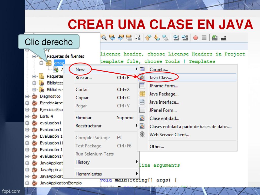Viewport: 260px width, 195px height.
Task: Choose Other... in New submenu
Action: coord(187,147)
